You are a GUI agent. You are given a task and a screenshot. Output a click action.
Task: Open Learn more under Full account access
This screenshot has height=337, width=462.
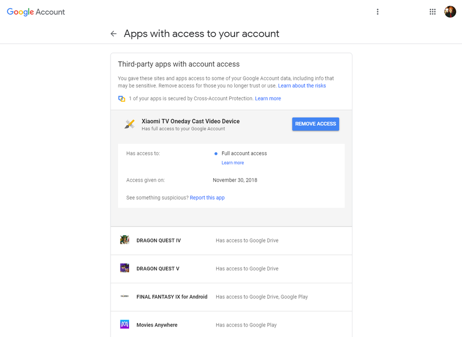point(232,163)
